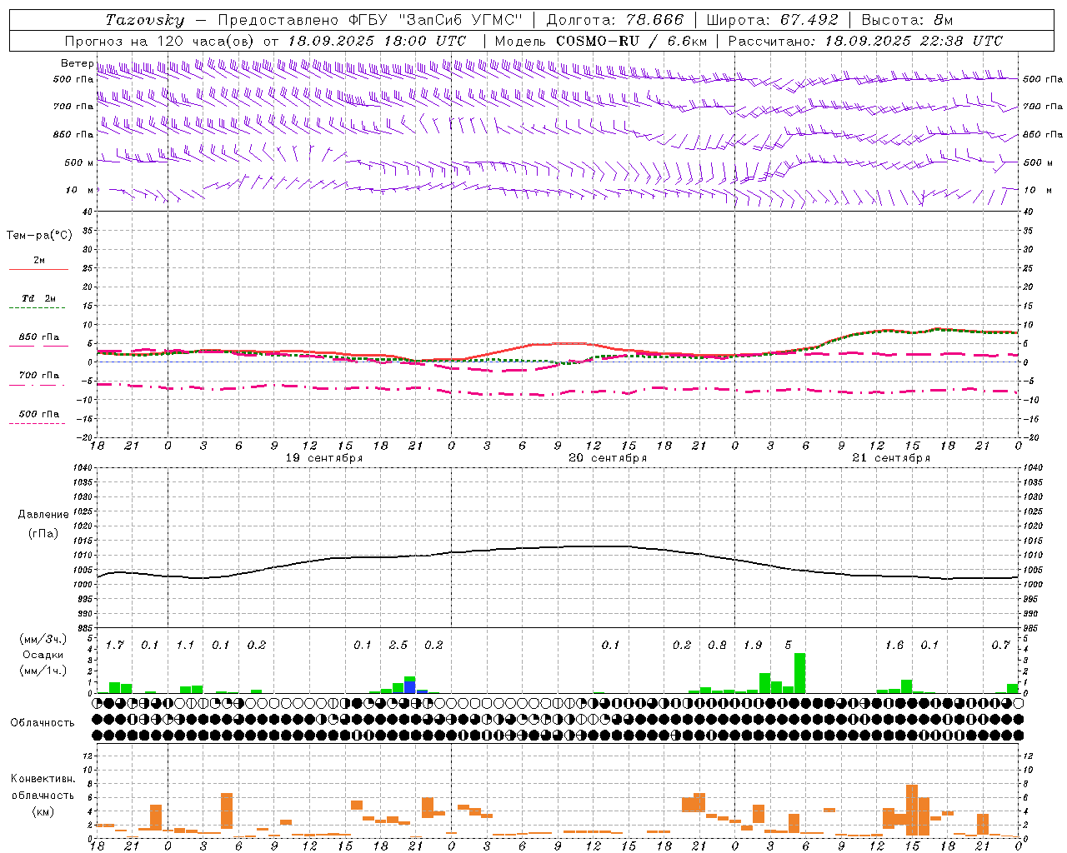
Task: Click the calculation time Рассчитано: 18.09.2025 22:38 UTC
Action: pyautogui.click(x=865, y=41)
